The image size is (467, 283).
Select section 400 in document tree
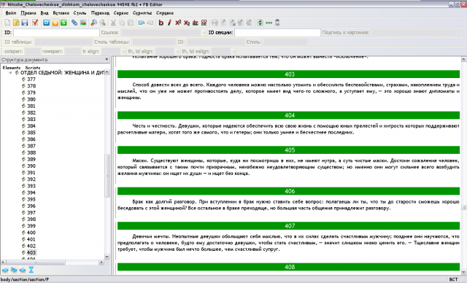pyautogui.click(x=31, y=233)
